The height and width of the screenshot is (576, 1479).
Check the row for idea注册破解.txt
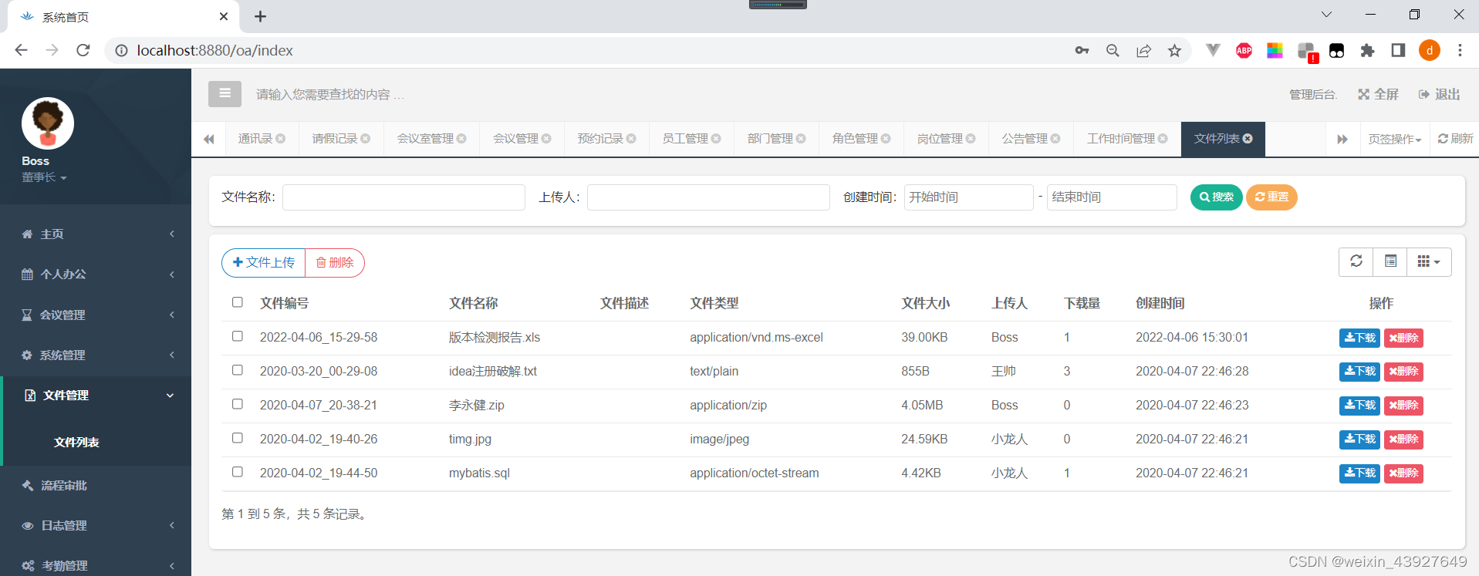(x=238, y=370)
